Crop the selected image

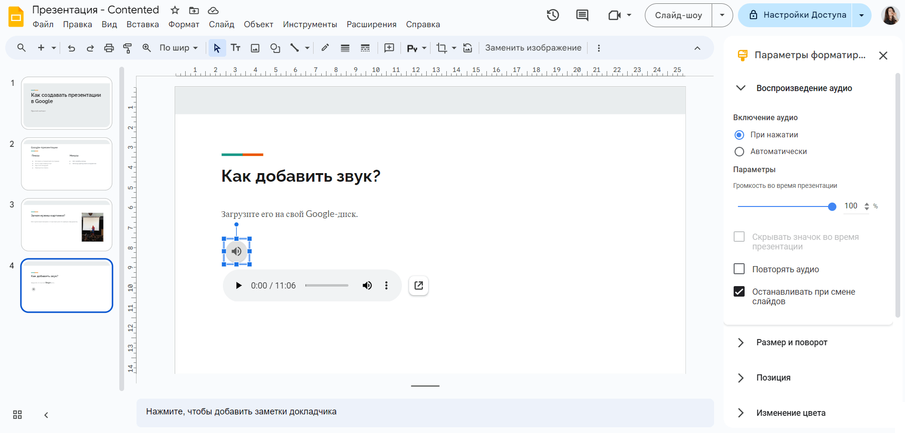[x=442, y=48]
